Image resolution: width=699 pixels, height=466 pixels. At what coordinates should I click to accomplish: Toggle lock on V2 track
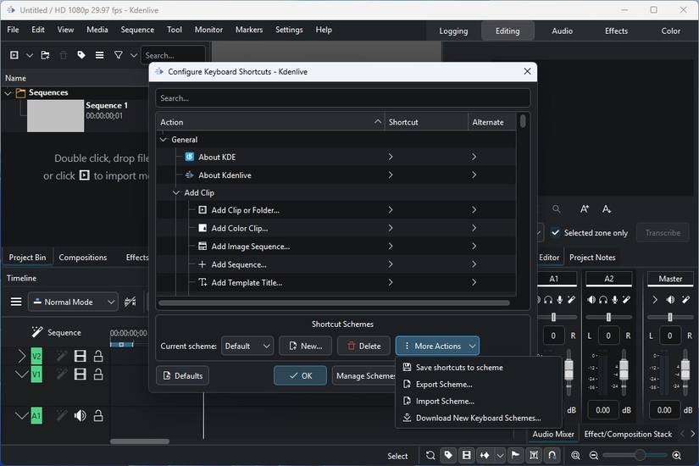(x=98, y=356)
